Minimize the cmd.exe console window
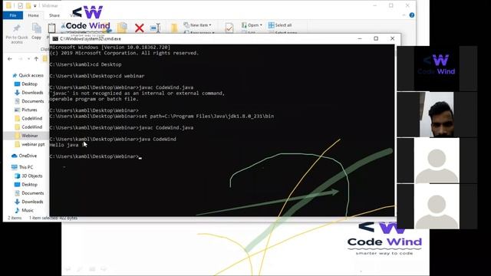491x276 pixels. click(x=360, y=38)
